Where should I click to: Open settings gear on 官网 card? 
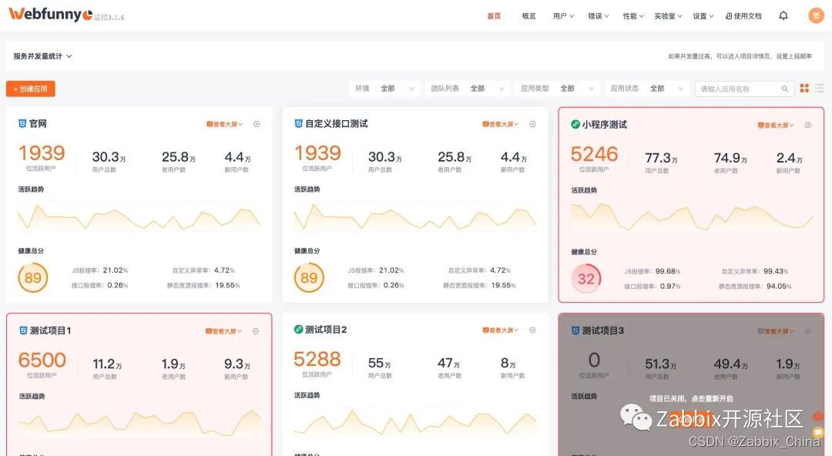pos(257,124)
